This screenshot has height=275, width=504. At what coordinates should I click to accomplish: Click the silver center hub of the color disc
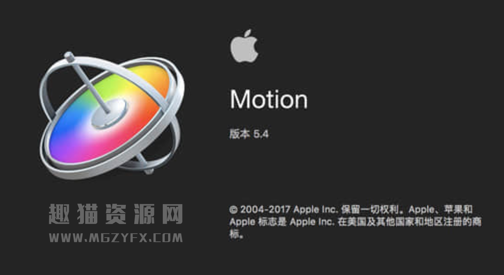[109, 113]
